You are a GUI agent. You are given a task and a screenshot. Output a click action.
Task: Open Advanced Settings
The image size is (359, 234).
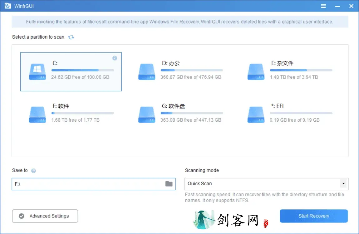45,216
